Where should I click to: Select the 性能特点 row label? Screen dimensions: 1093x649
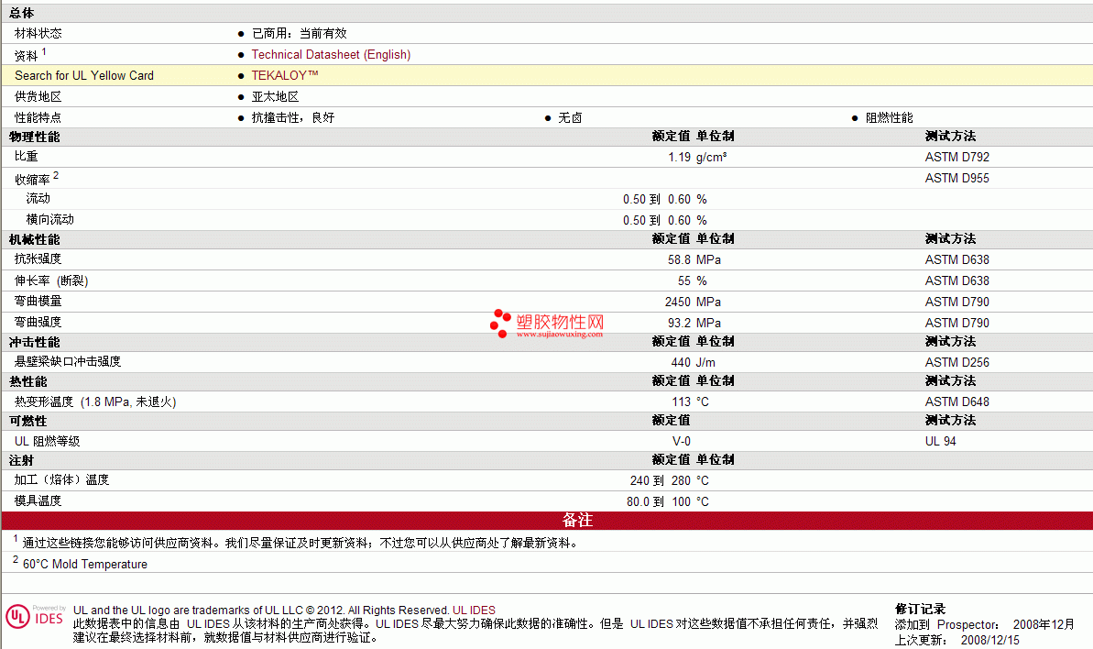tap(38, 117)
